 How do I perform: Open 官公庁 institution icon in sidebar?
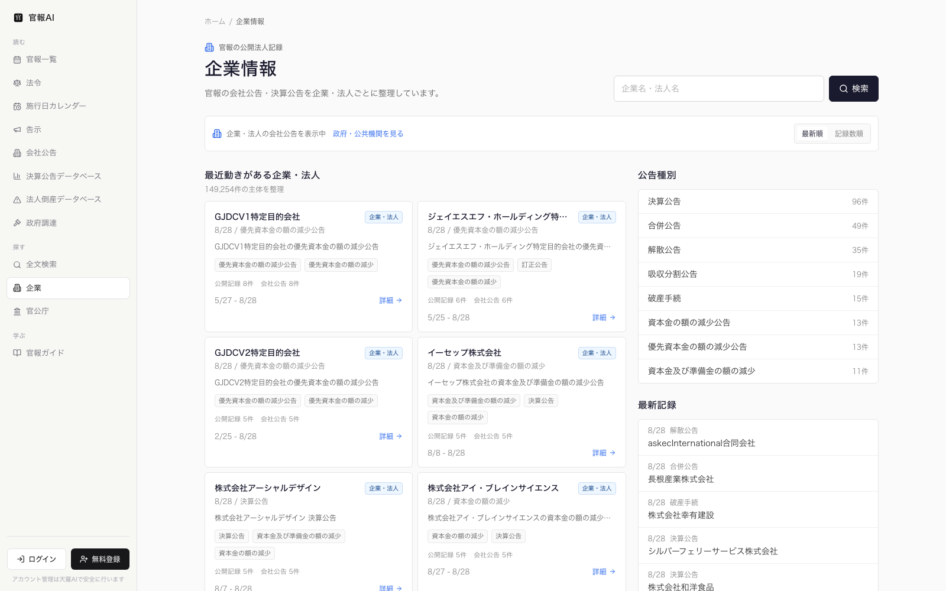coord(17,311)
